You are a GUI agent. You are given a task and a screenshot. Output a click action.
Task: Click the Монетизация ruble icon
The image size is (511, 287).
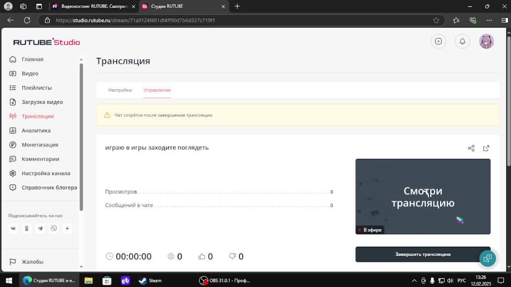point(13,145)
